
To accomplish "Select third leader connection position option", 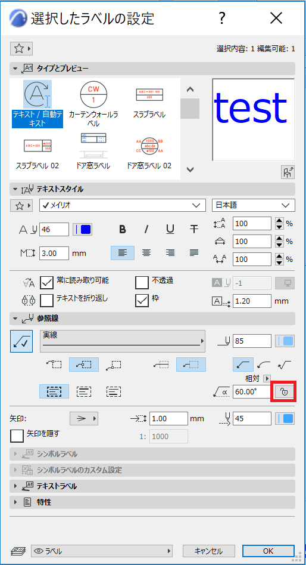I will [114, 365].
